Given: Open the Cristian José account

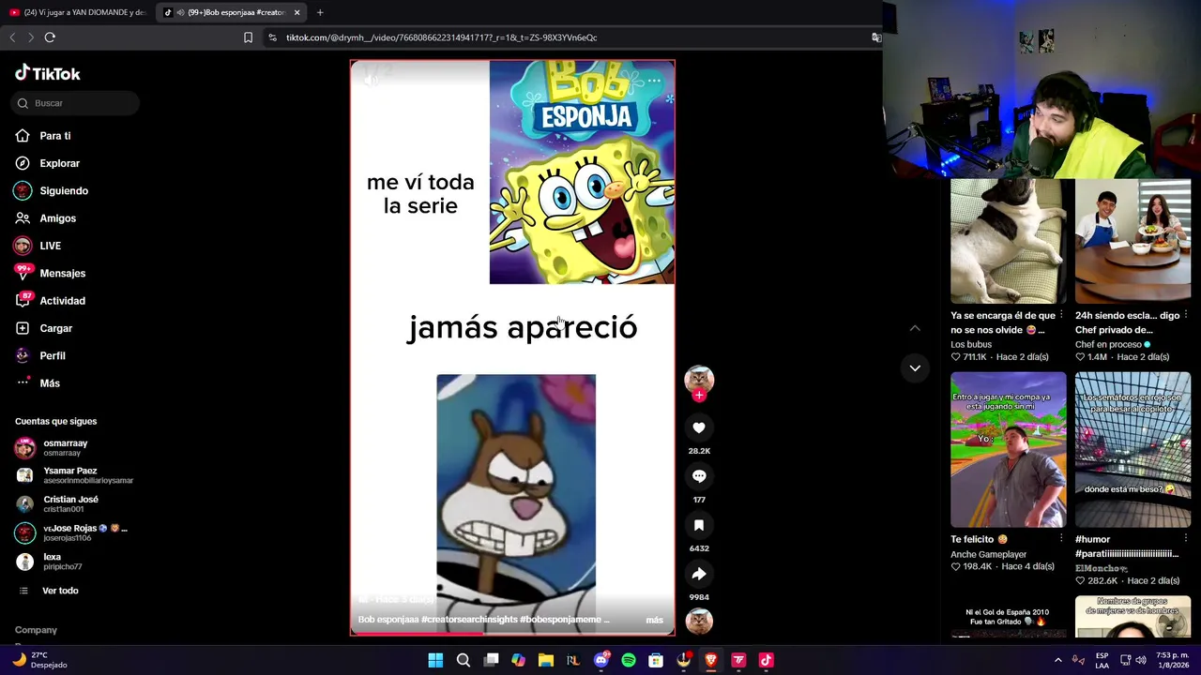Looking at the screenshot, I should pos(57,504).
